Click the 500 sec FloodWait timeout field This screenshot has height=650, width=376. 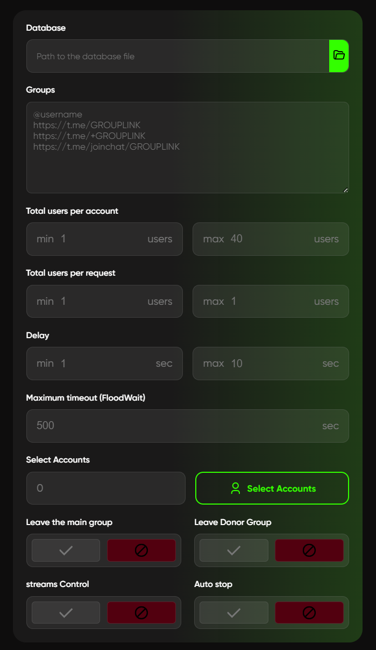pos(187,426)
